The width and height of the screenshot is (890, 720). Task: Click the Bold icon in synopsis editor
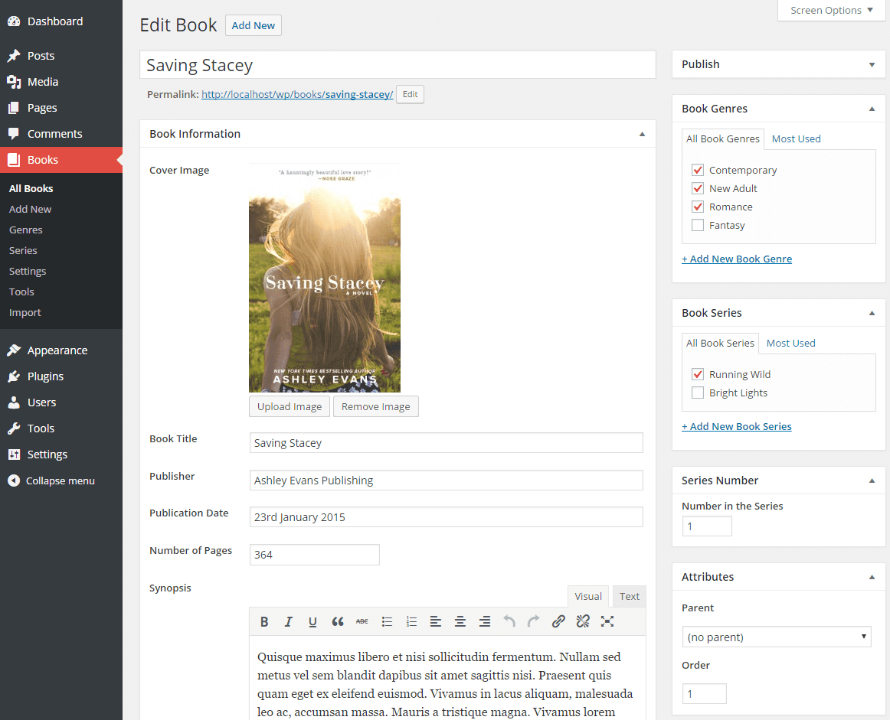coord(264,621)
